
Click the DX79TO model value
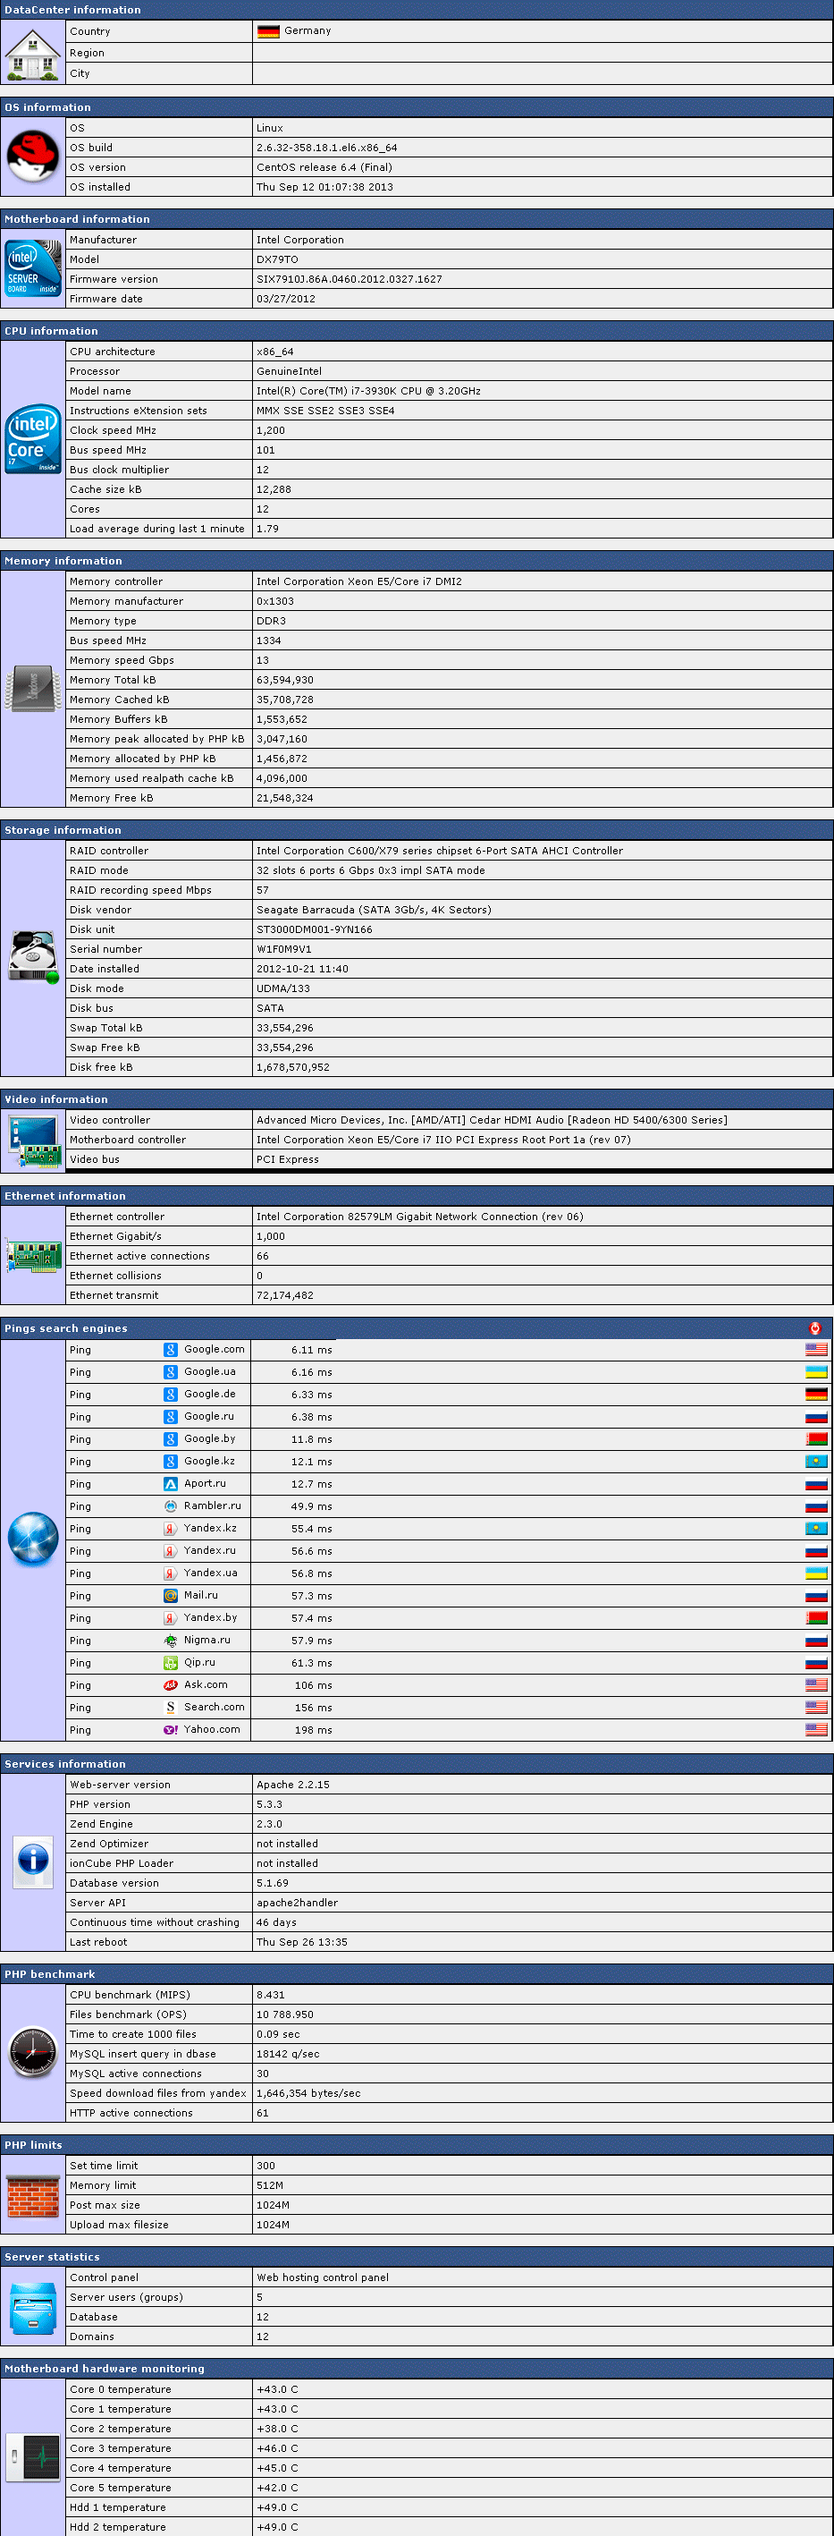276,260
